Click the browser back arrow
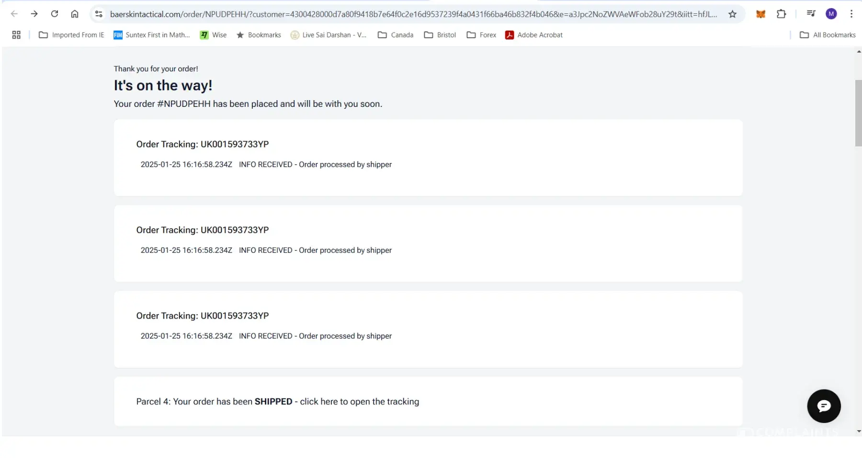This screenshot has width=862, height=458. point(14,14)
